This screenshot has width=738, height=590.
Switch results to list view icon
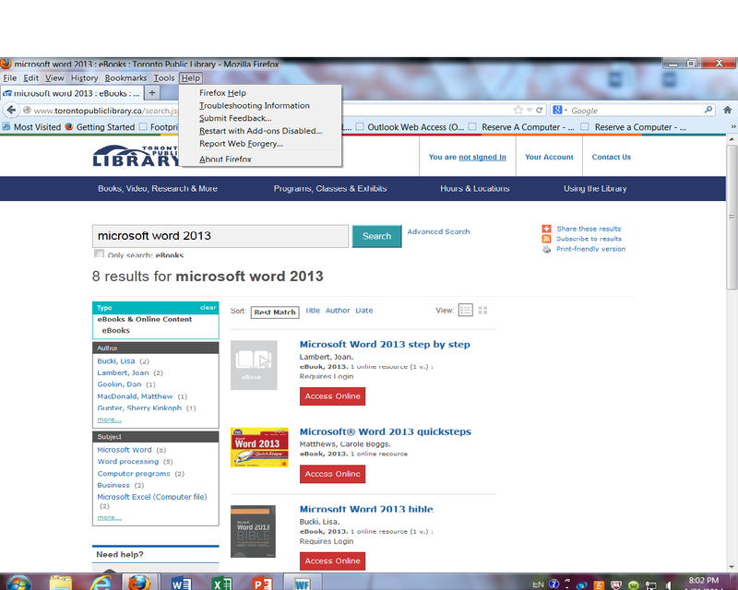pyautogui.click(x=466, y=311)
